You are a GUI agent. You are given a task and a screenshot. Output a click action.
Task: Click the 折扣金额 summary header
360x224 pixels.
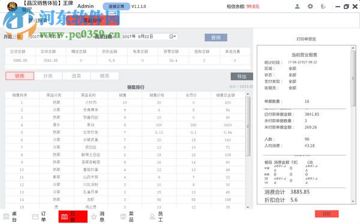[110, 52]
